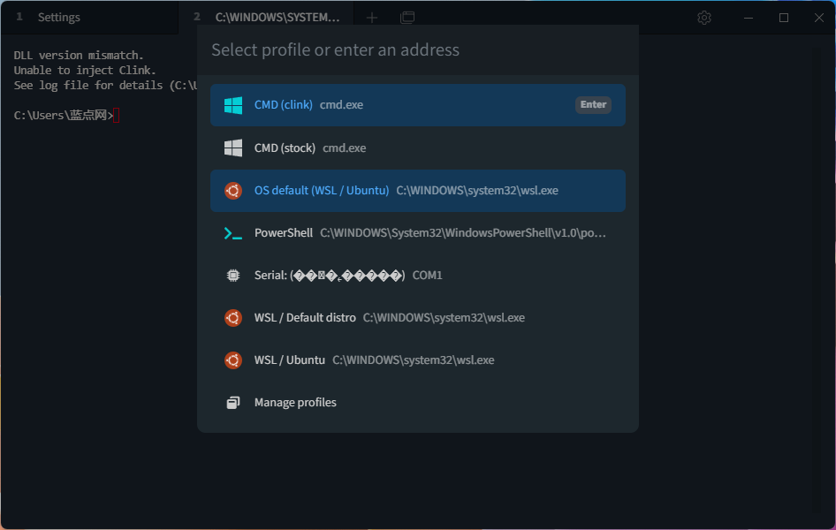Click the profile selector window icon in tab bar
The height and width of the screenshot is (530, 836).
(x=407, y=18)
